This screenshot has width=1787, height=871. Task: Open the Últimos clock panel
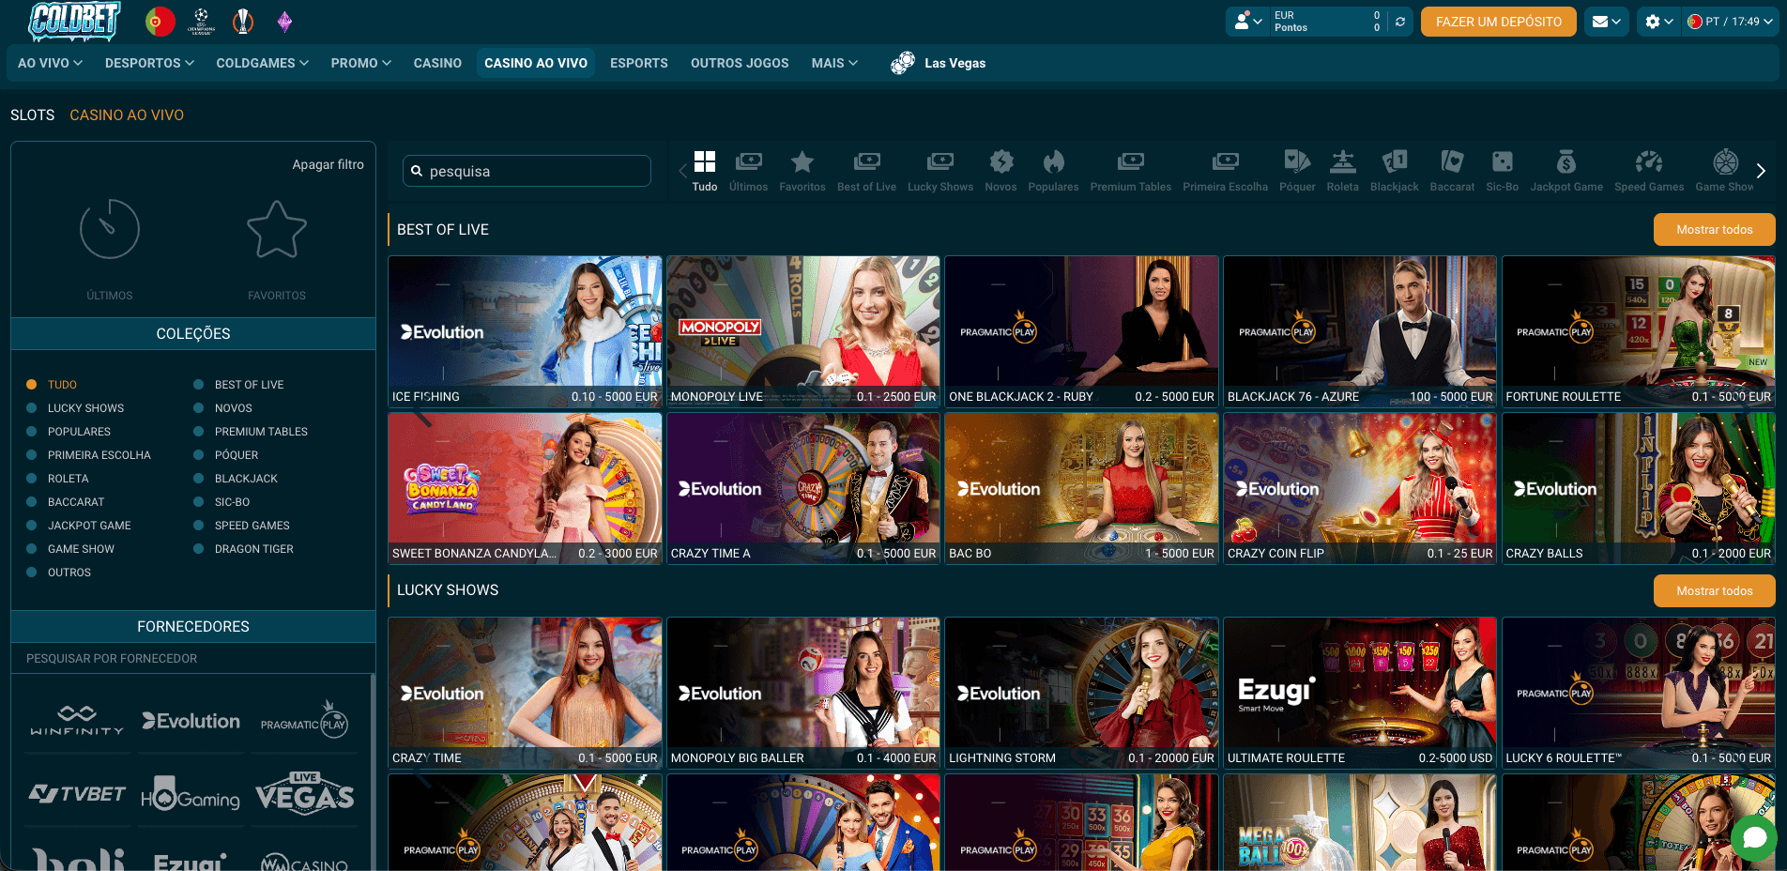[110, 249]
